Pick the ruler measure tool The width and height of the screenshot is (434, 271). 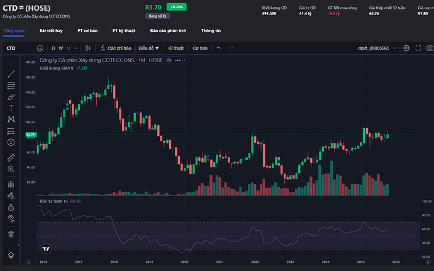pos(11,157)
